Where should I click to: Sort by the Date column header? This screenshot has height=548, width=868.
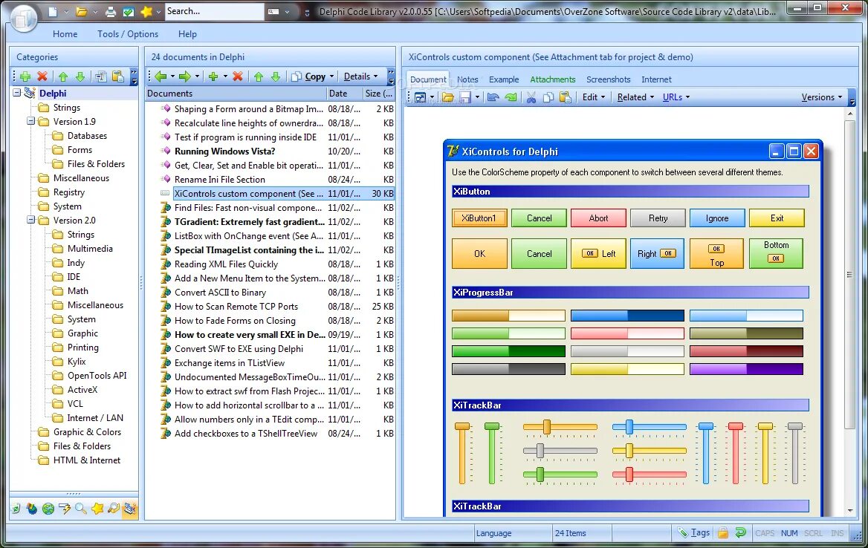coord(345,94)
